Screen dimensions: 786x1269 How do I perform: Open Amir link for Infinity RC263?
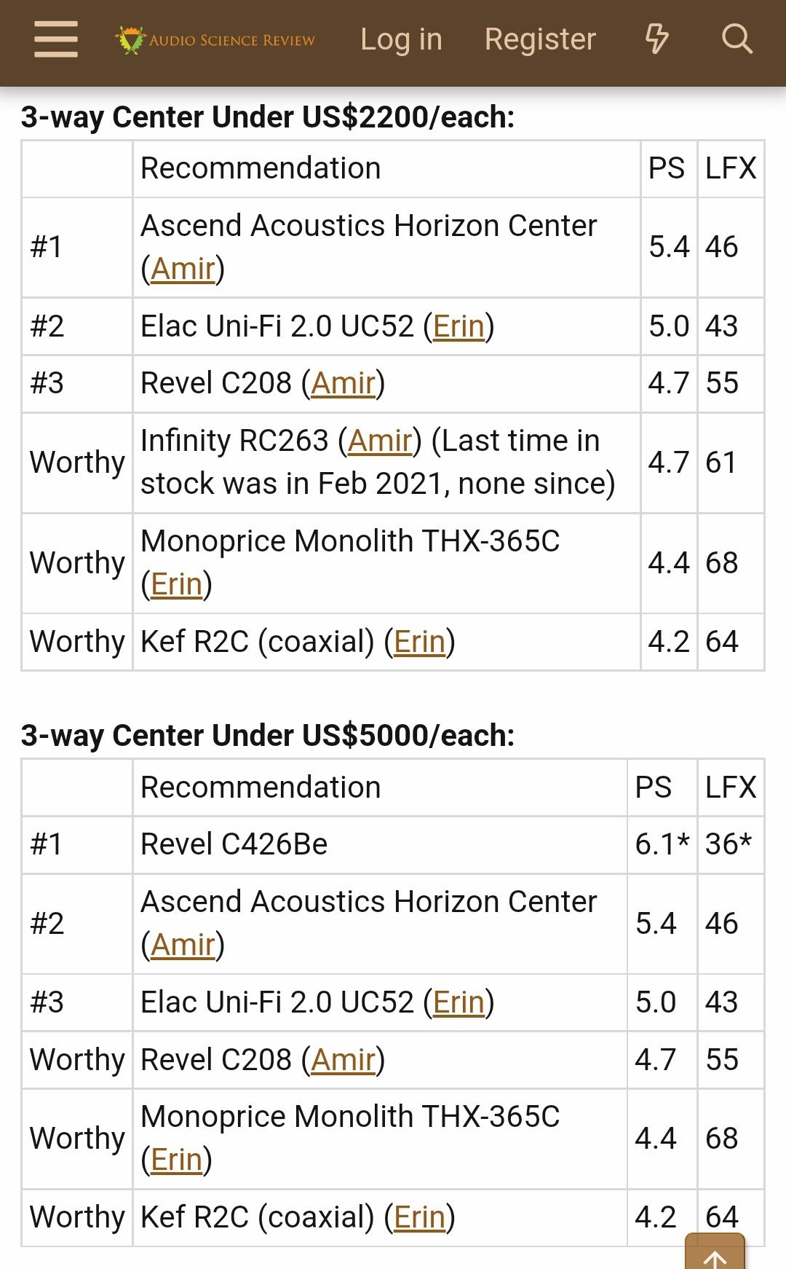(x=379, y=441)
